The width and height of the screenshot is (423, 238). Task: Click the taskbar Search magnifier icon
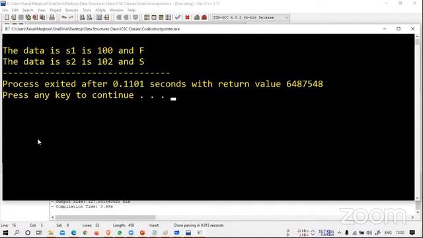pyautogui.click(x=17, y=233)
